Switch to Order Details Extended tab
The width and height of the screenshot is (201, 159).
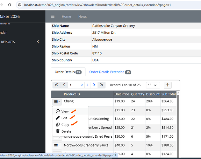(x=110, y=72)
